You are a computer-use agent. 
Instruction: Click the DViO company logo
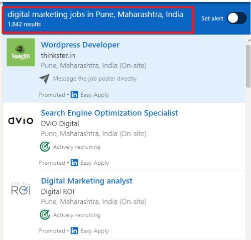coord(21,121)
